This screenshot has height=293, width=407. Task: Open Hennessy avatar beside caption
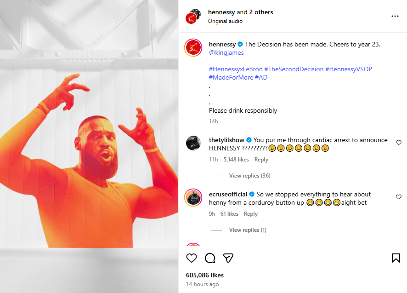(x=193, y=48)
